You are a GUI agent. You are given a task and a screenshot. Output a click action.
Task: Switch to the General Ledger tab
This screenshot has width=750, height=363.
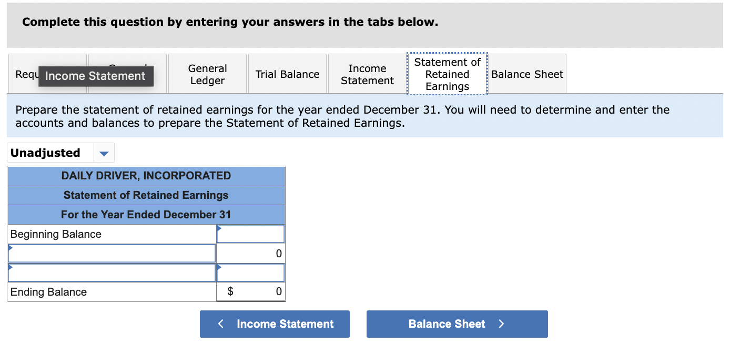click(207, 74)
